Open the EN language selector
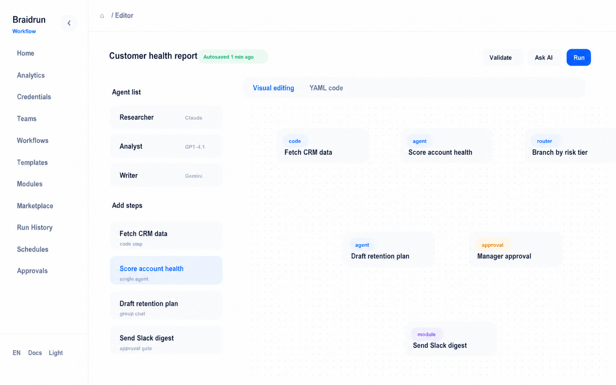 pyautogui.click(x=17, y=353)
